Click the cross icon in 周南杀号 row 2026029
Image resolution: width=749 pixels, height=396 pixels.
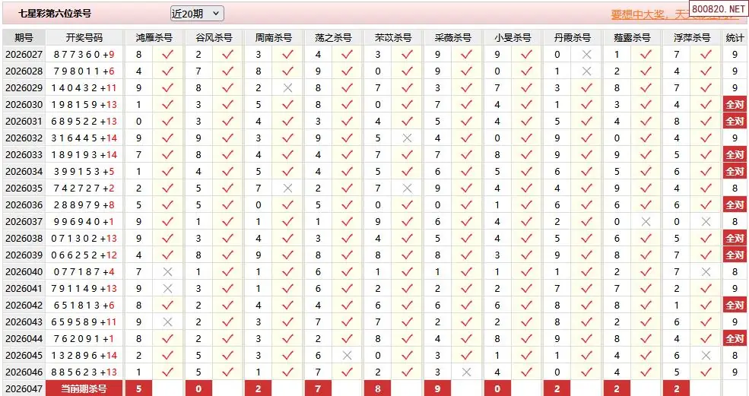pos(287,87)
